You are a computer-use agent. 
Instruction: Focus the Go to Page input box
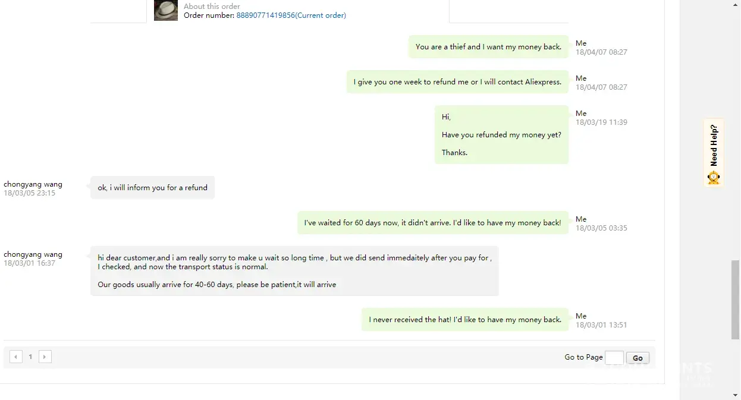pyautogui.click(x=614, y=358)
